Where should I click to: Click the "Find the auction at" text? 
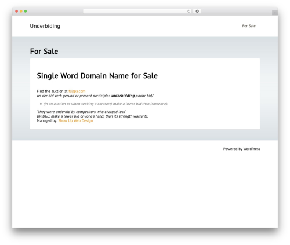[52, 91]
